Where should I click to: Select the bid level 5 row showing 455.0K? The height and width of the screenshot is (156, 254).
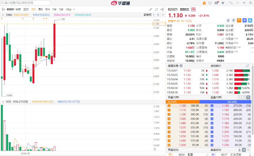click(187, 123)
